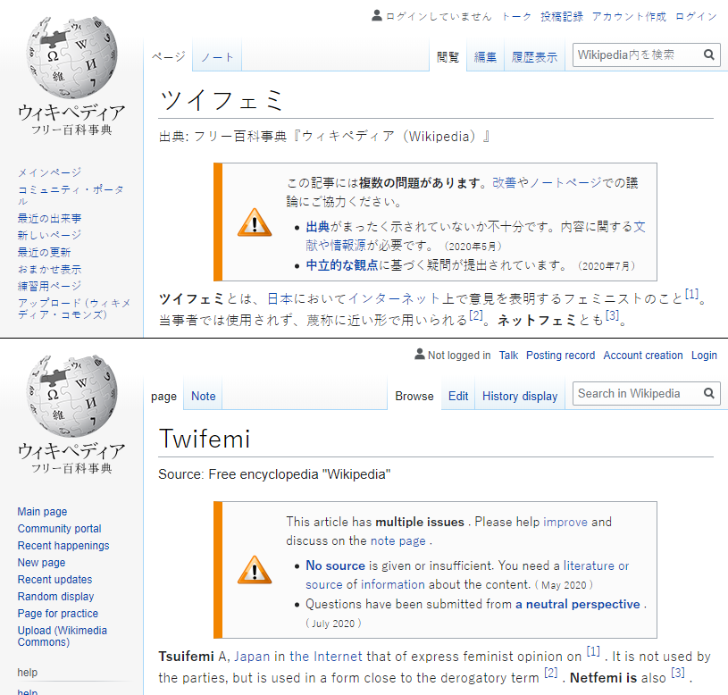Click the ログイン link at top right
The height and width of the screenshot is (695, 728).
click(x=696, y=16)
